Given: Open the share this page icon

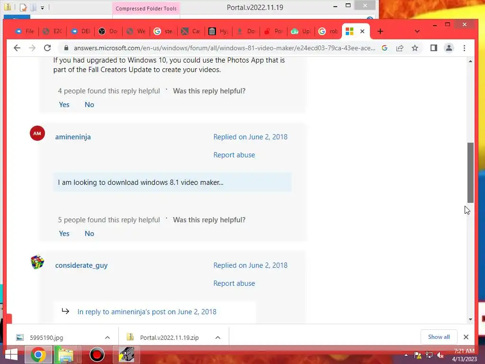Looking at the screenshot, I should (x=400, y=48).
